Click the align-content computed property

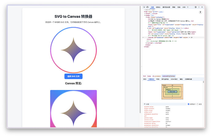pos(149,109)
